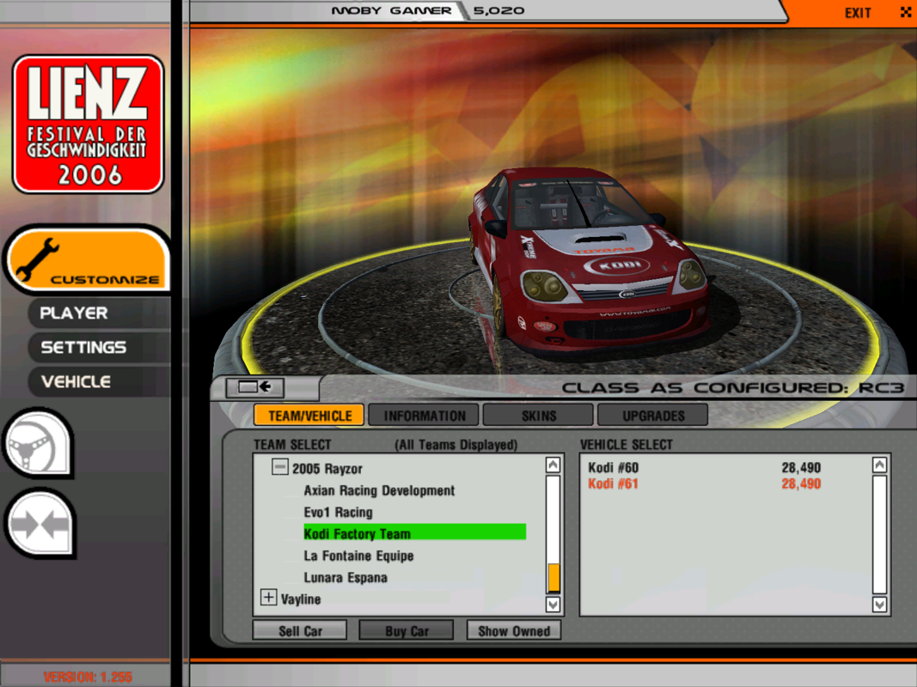Open the Upgrades tab

click(x=652, y=415)
